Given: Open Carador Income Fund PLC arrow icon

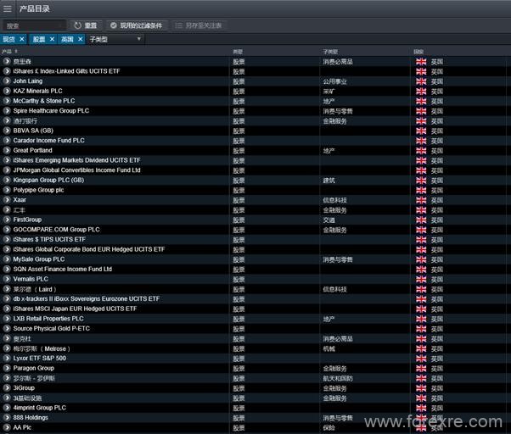Looking at the screenshot, I should (x=7, y=140).
